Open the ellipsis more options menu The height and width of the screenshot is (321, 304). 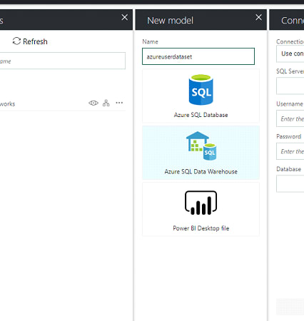[x=119, y=103]
